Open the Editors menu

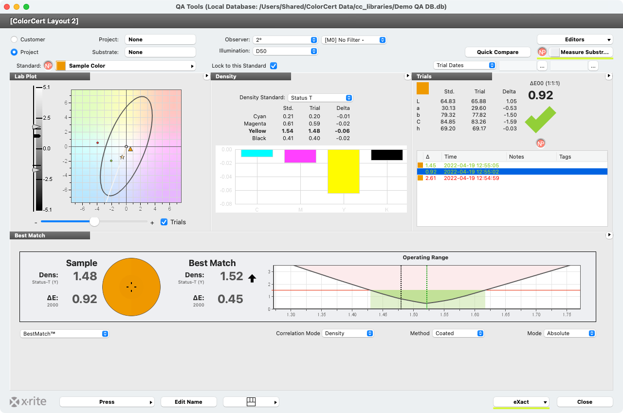(x=575, y=39)
